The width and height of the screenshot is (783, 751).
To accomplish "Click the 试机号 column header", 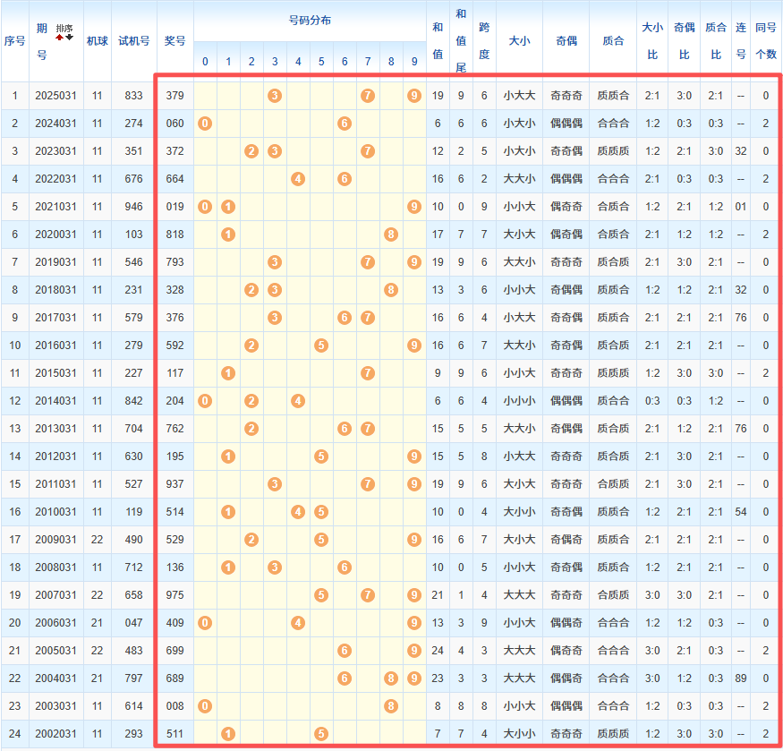I will [134, 41].
